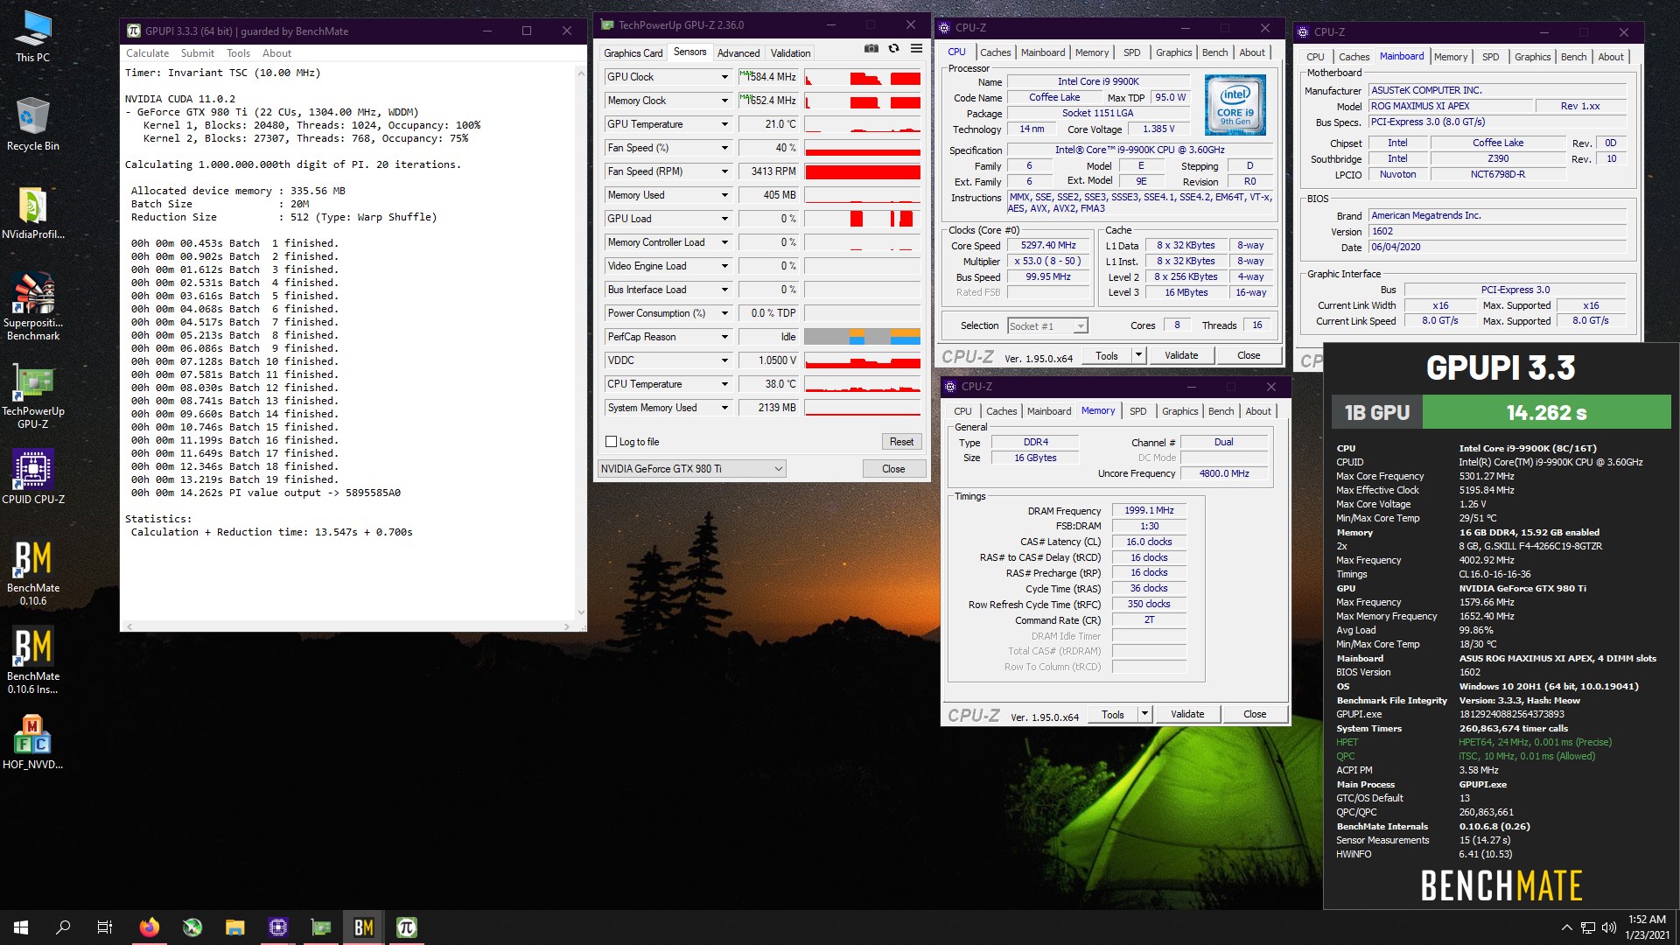Open the Socket #1 selection dropdown
The width and height of the screenshot is (1680, 945).
tap(1047, 325)
